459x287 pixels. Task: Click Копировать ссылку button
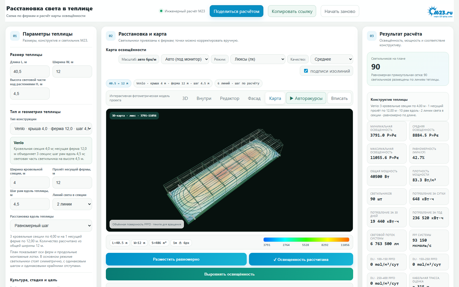pyautogui.click(x=292, y=11)
